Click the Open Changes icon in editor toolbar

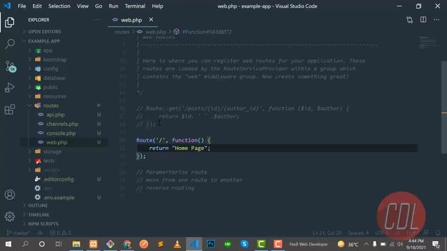click(x=410, y=20)
